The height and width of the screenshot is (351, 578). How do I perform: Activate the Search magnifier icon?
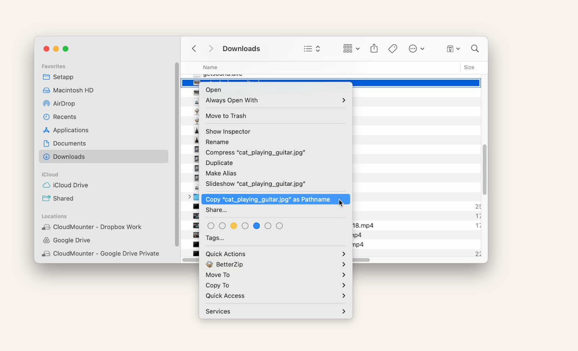tap(475, 48)
